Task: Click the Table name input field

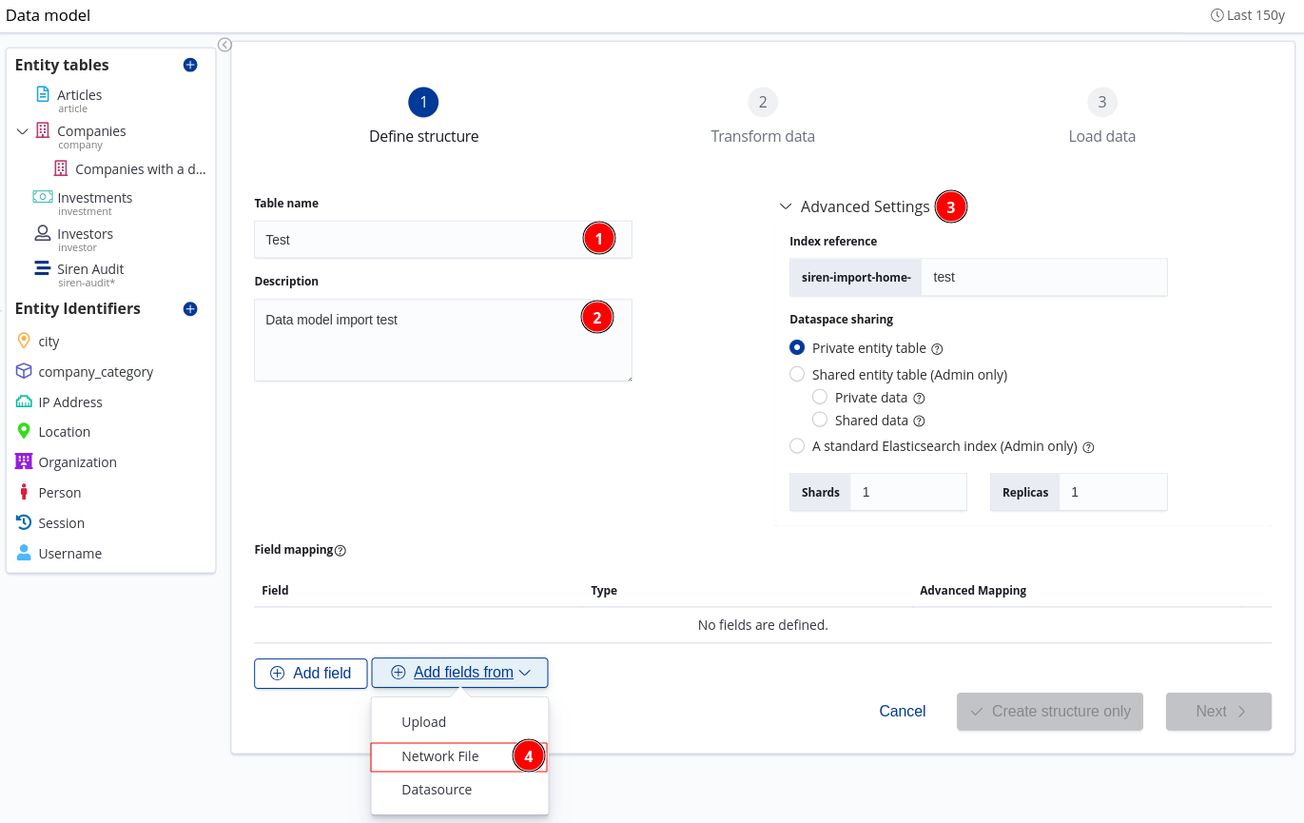Action: click(418, 240)
